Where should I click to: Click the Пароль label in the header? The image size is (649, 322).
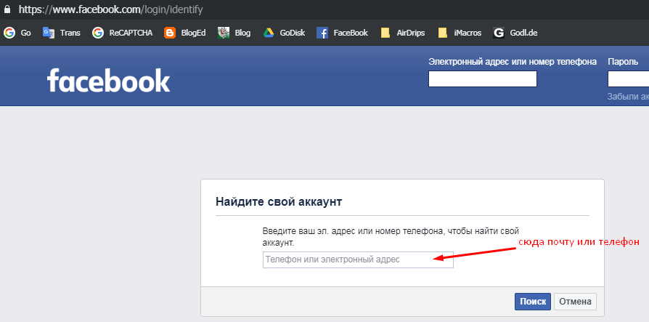[623, 62]
